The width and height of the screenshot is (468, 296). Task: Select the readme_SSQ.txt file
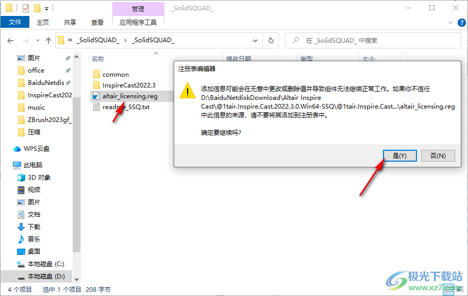(x=126, y=107)
